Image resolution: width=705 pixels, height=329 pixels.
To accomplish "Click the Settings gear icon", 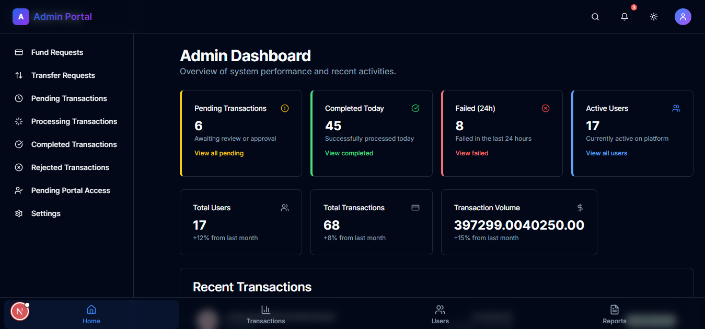I will pyautogui.click(x=19, y=213).
